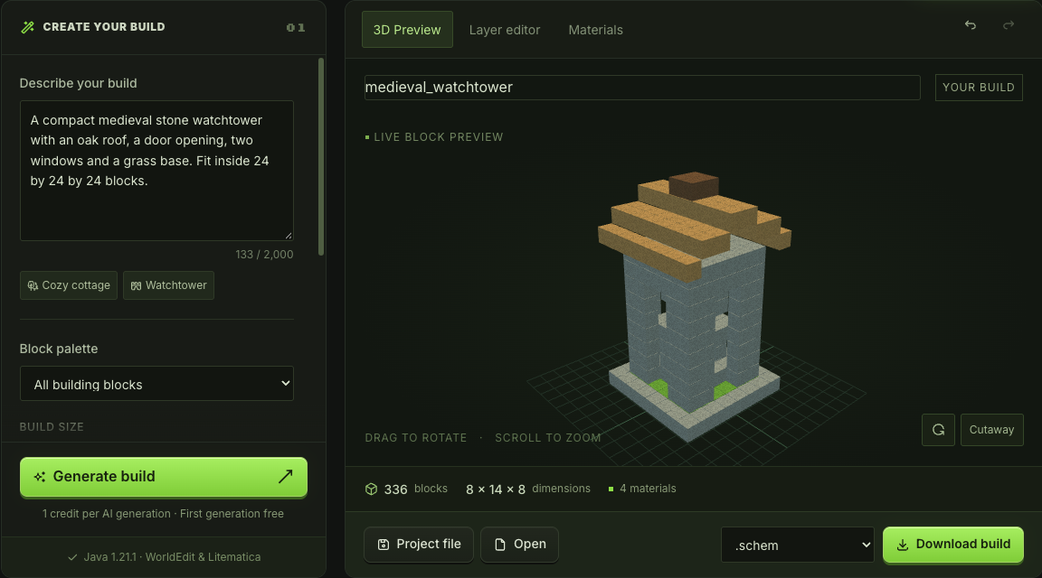Click the checkmark icon beside Java 1.21.1

(72, 557)
